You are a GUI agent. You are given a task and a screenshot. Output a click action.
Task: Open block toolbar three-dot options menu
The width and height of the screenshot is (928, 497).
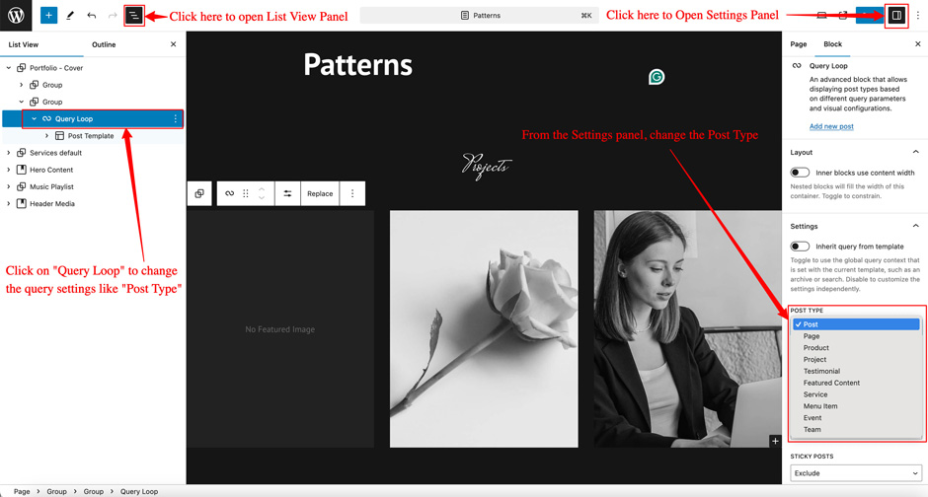(352, 193)
